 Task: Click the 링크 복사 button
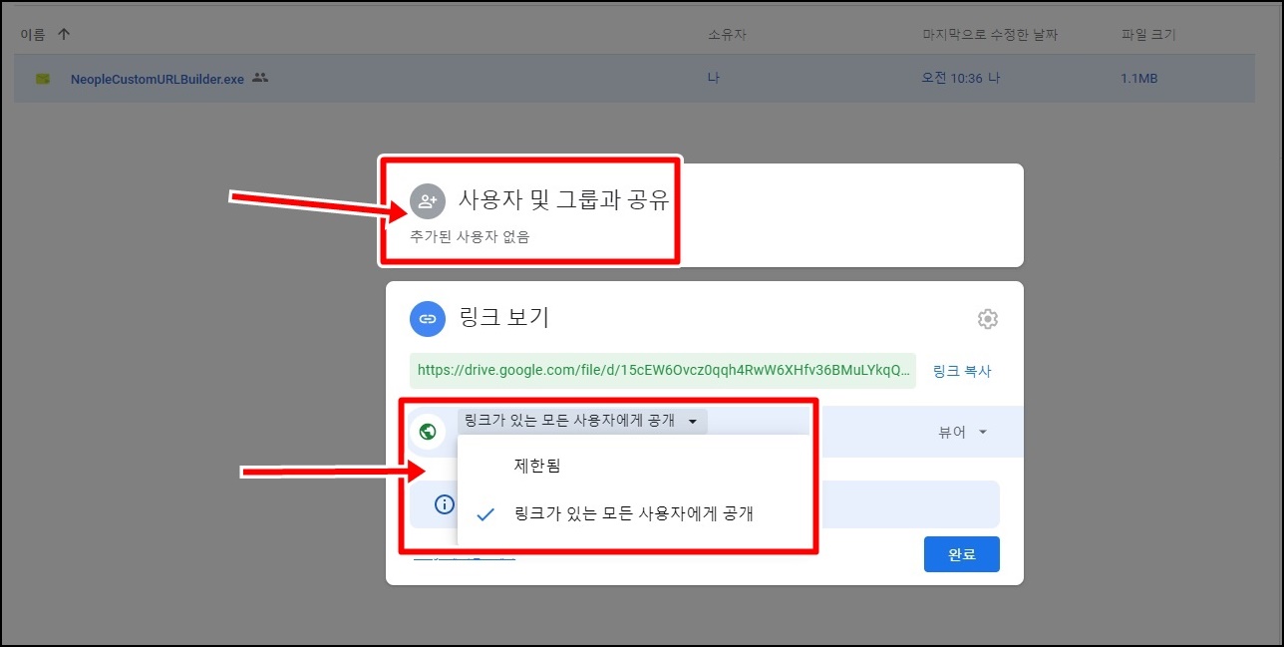(962, 371)
